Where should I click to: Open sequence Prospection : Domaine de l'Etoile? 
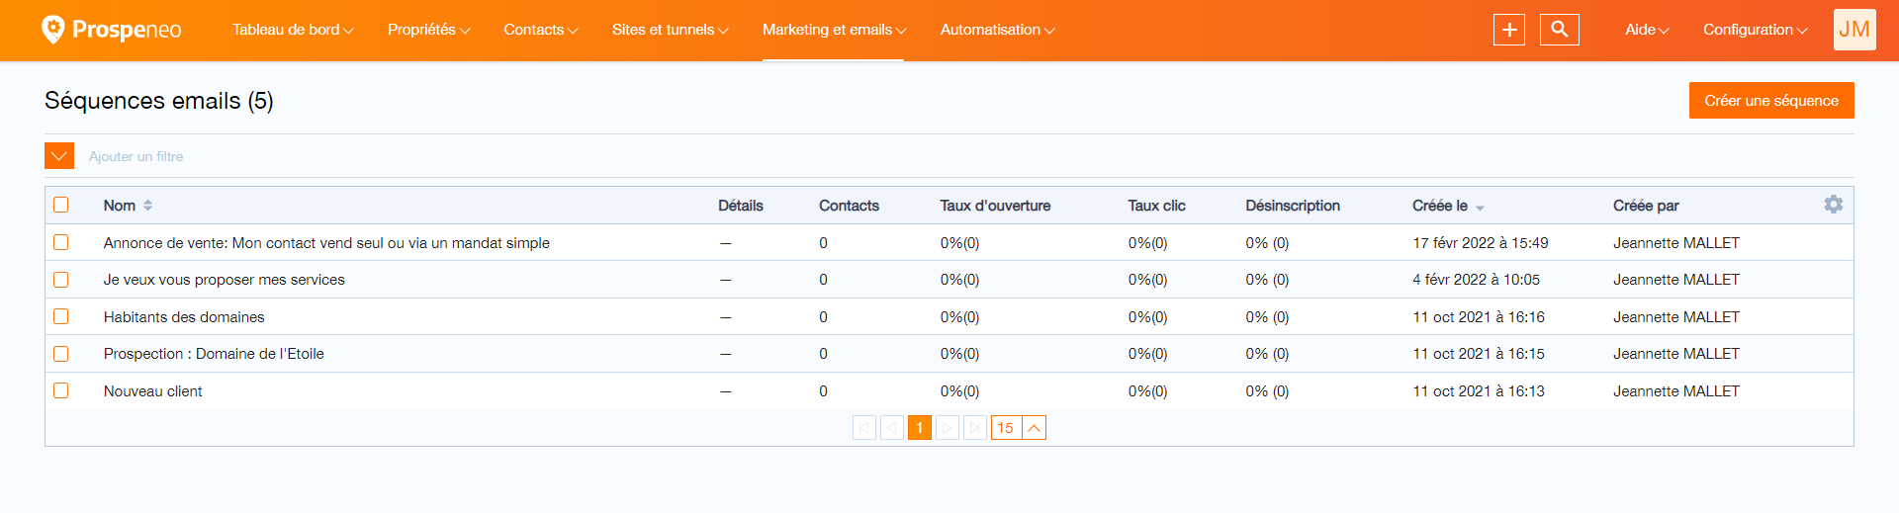(x=214, y=354)
